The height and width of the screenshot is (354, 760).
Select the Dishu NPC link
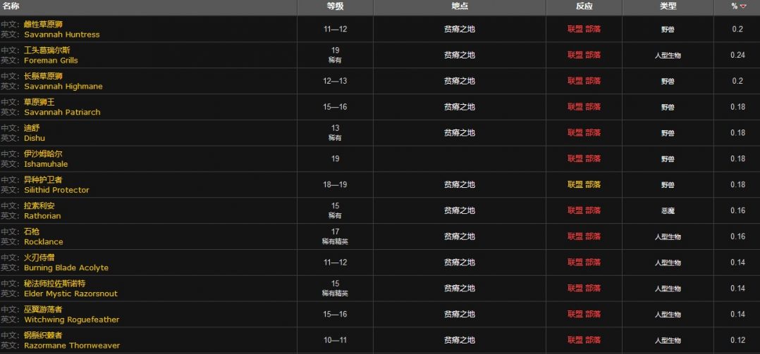(x=34, y=138)
